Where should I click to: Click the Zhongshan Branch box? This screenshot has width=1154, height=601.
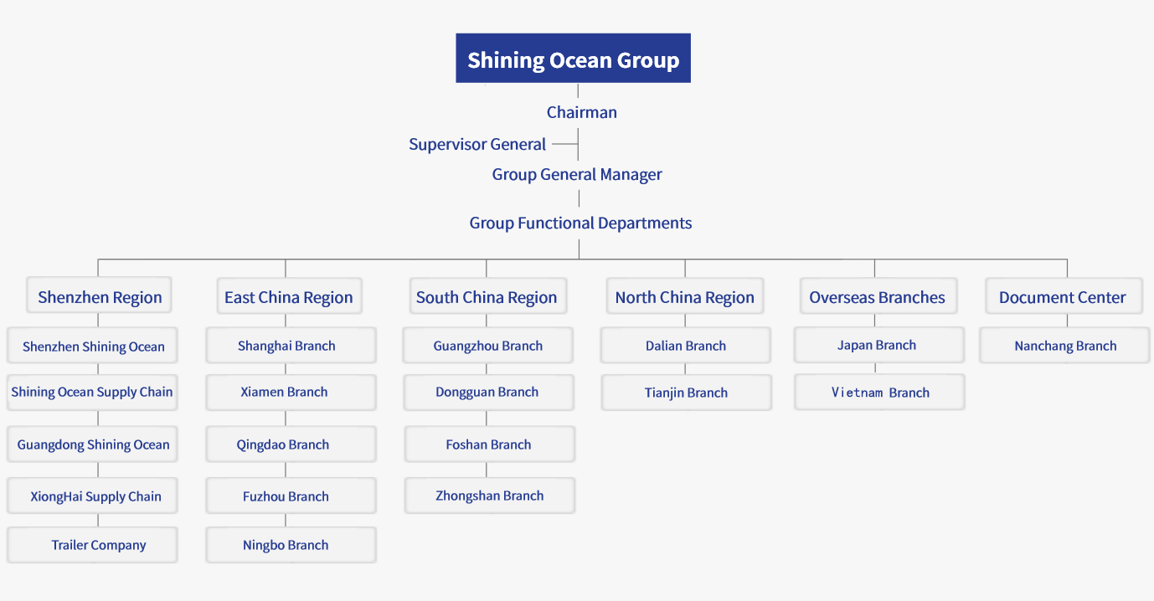pos(489,496)
